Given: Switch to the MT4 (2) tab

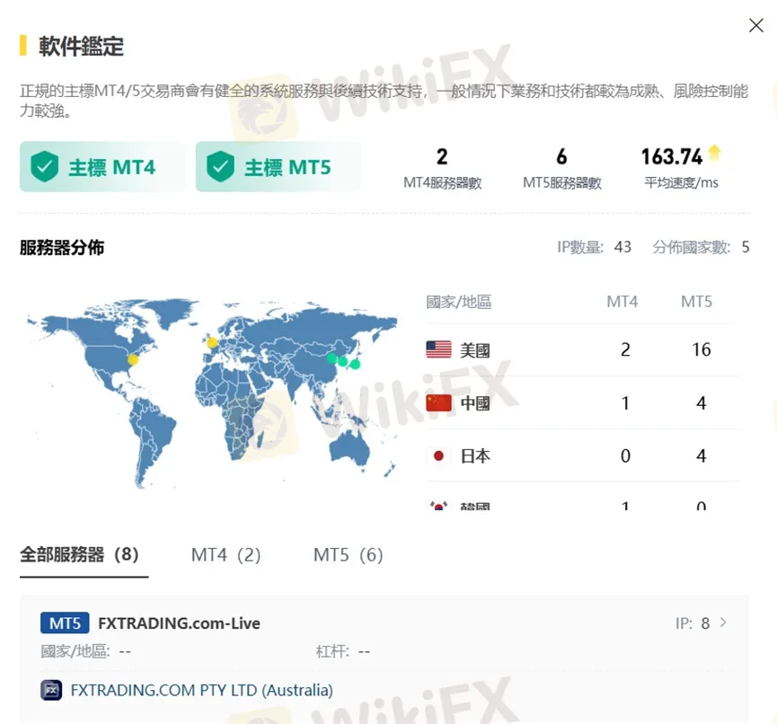Looking at the screenshot, I should pos(226,555).
